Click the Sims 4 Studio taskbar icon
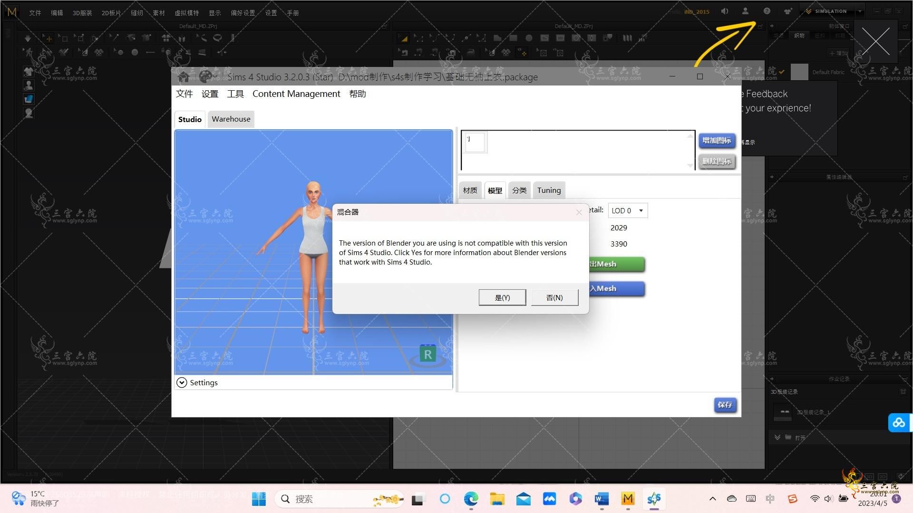The width and height of the screenshot is (913, 513). (654, 499)
